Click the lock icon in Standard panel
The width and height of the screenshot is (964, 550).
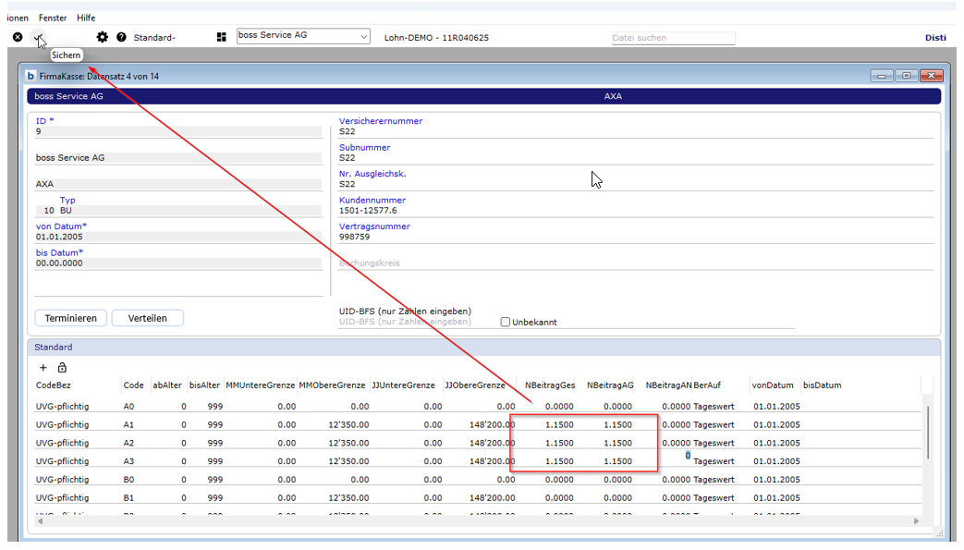coord(62,368)
